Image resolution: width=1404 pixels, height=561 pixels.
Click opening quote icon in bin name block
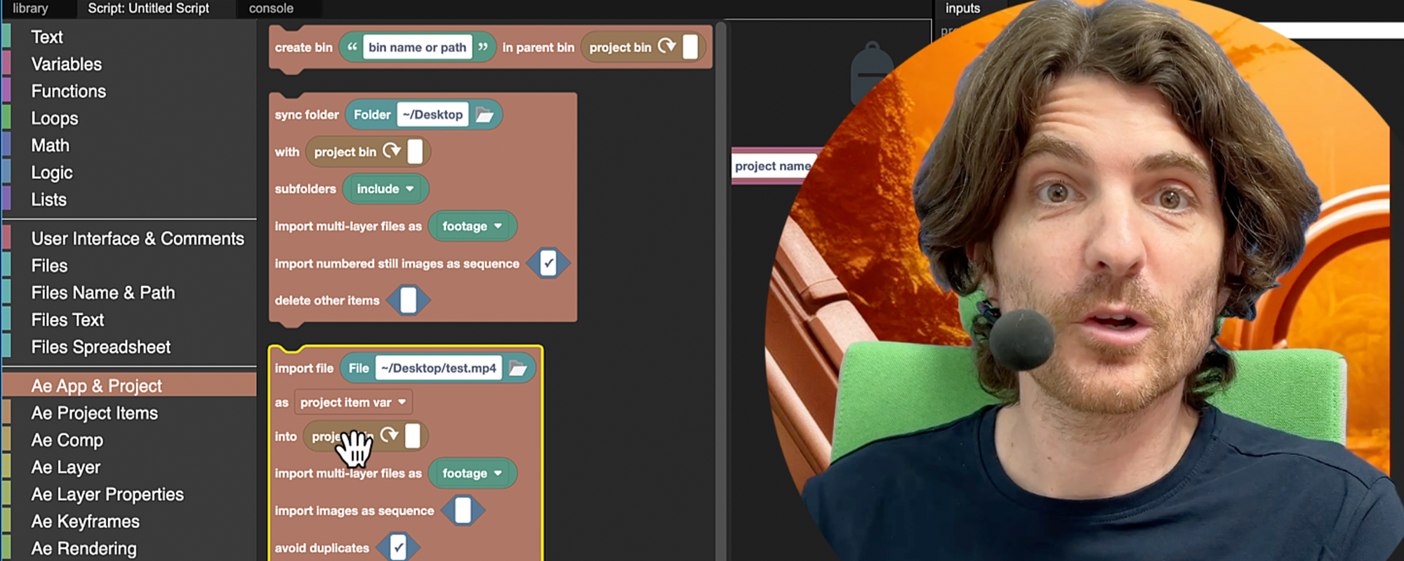(352, 47)
